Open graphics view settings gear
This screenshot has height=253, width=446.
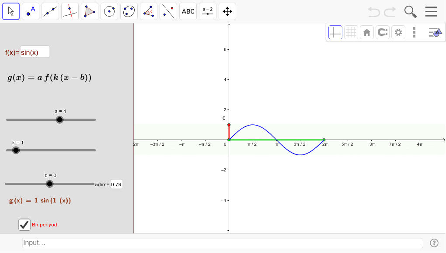[x=398, y=32]
